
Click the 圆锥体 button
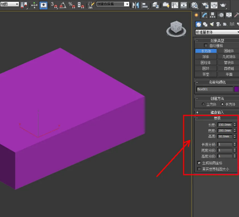229,51
